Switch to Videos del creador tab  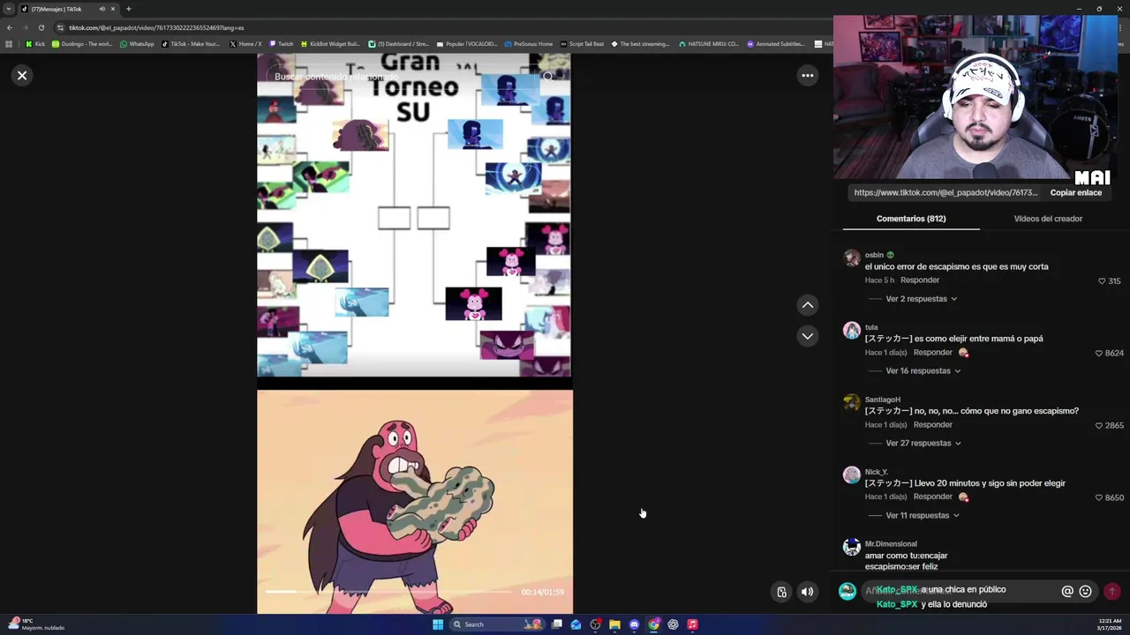pyautogui.click(x=1048, y=219)
